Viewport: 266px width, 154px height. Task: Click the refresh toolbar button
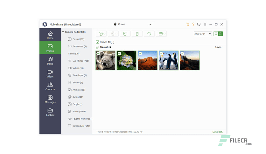149,34
